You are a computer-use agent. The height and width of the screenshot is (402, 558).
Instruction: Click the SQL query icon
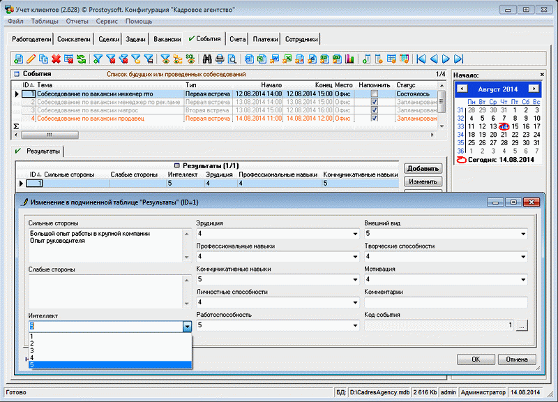coord(190,59)
